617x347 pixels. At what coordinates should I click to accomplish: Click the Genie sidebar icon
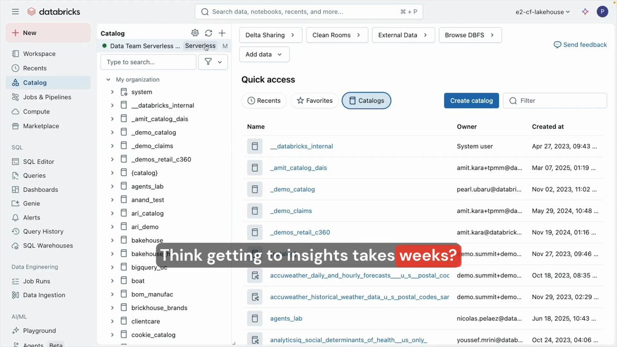(x=15, y=203)
